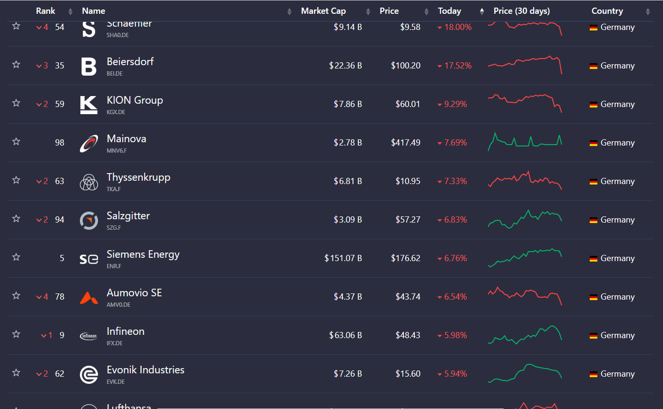Mark Salzgitter with the star toggle
Image resolution: width=663 pixels, height=409 pixels.
pos(16,218)
